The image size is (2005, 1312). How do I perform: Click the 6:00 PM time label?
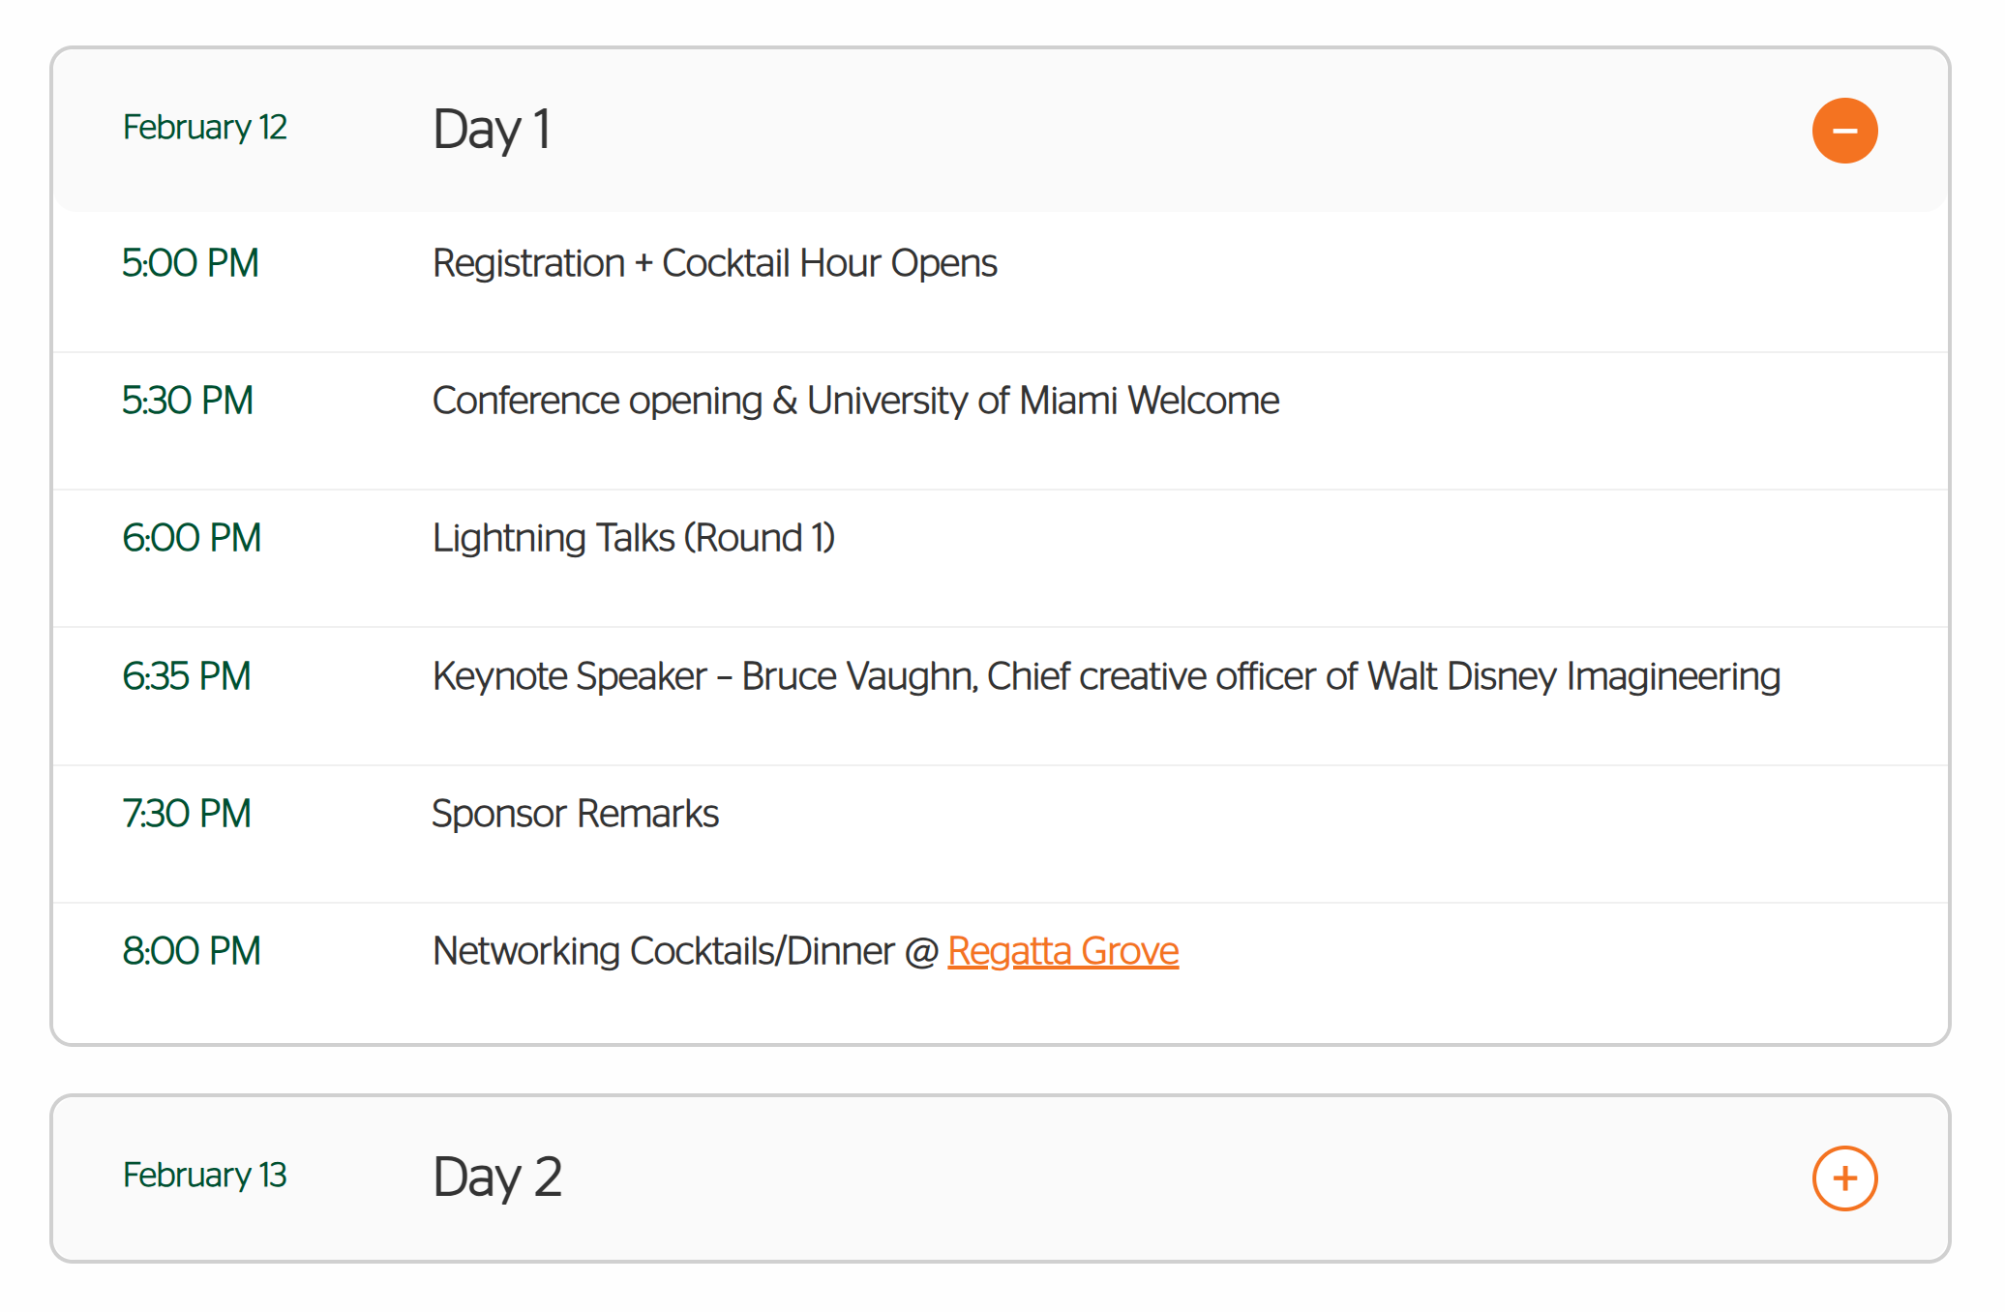(x=192, y=538)
